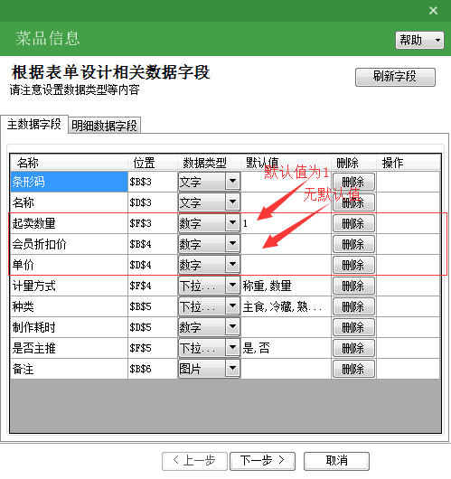Delete the 单价 field
The height and width of the screenshot is (479, 451).
point(353,265)
